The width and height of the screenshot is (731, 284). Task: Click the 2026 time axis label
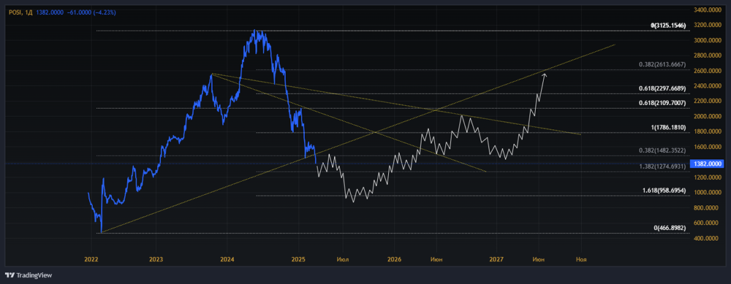point(394,258)
